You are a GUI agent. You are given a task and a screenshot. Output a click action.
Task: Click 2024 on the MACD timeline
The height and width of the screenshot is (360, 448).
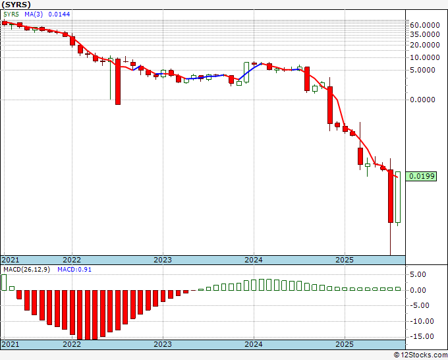click(254, 344)
